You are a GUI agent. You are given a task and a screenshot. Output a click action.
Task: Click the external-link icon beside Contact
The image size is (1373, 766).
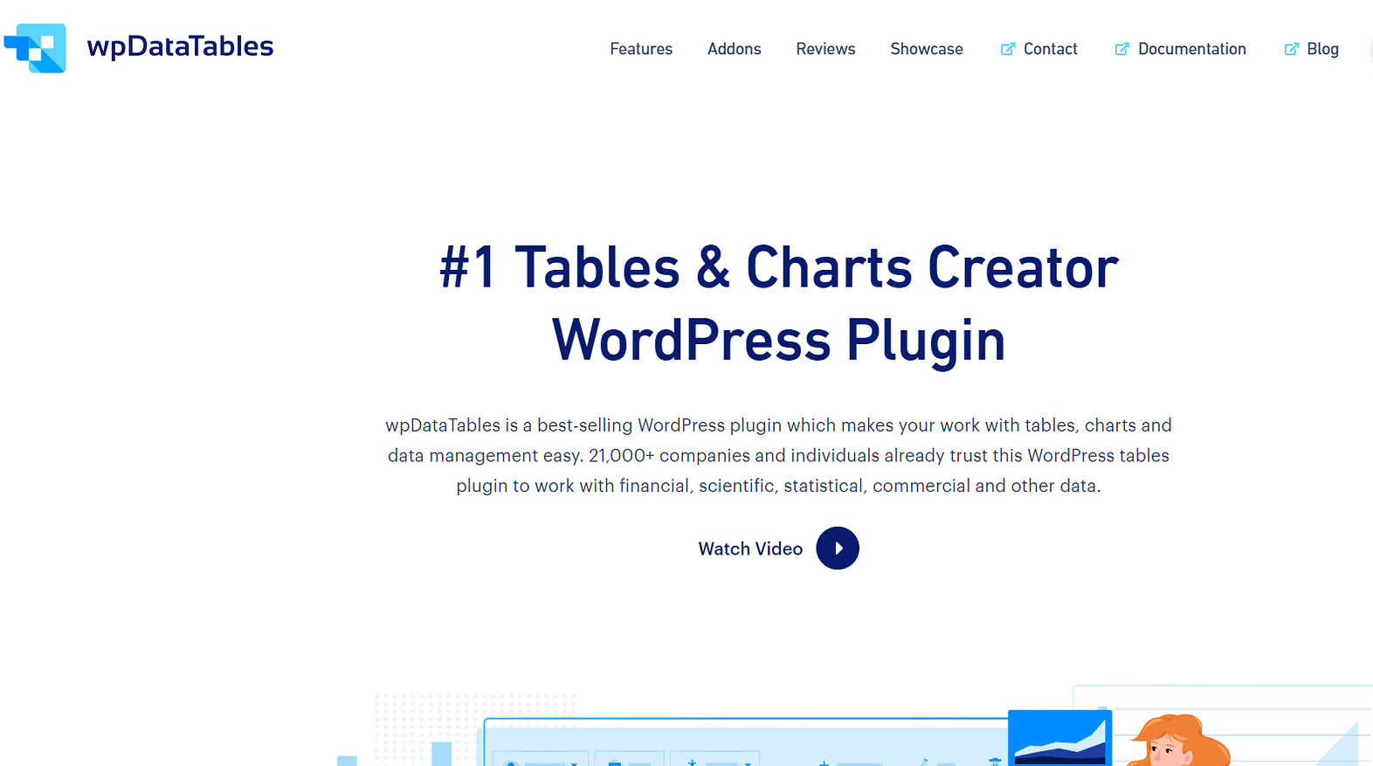click(x=1008, y=49)
